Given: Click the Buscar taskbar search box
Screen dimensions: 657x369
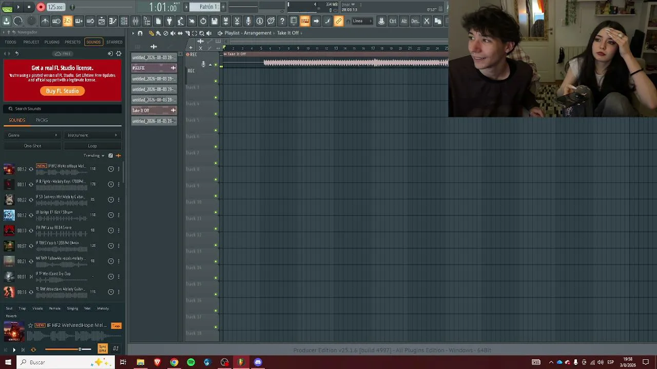Looking at the screenshot, I should click(x=65, y=362).
